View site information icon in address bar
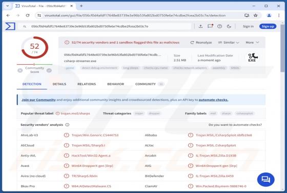The image size is (287, 193). 39,15
